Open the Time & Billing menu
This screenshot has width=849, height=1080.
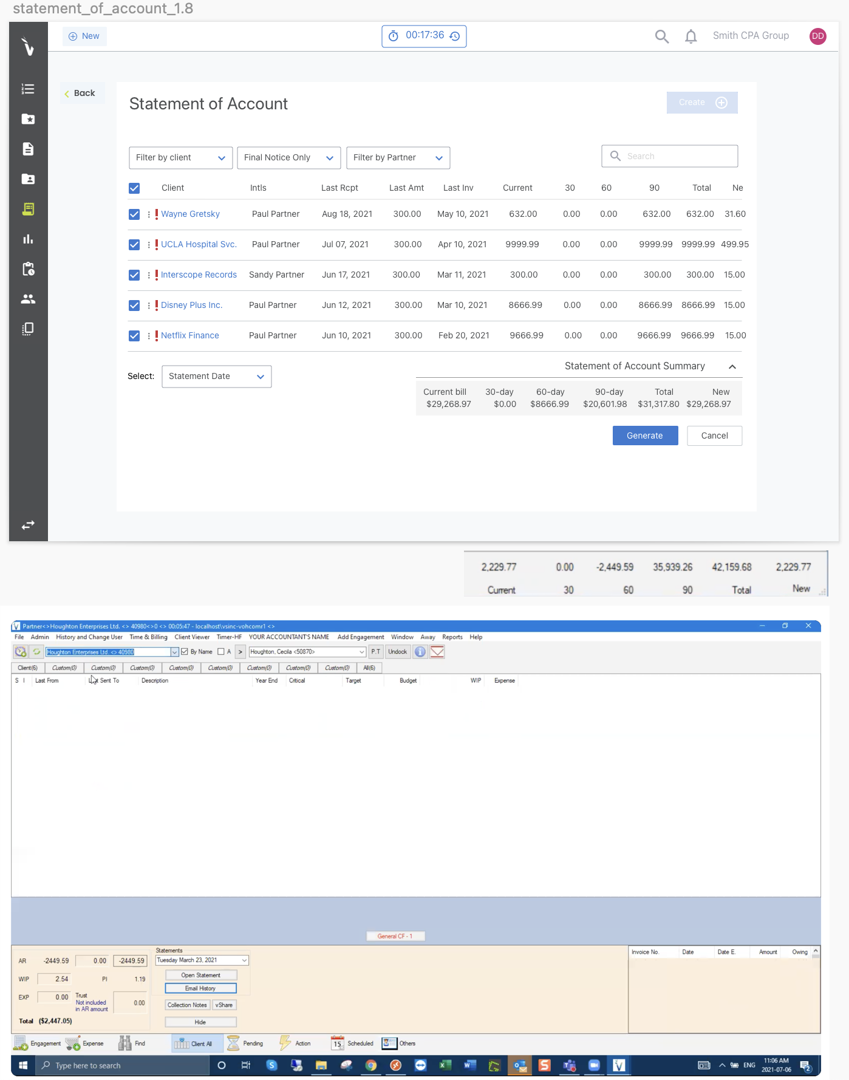click(x=148, y=637)
